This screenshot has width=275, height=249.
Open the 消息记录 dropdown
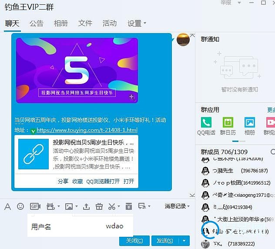click(x=177, y=206)
